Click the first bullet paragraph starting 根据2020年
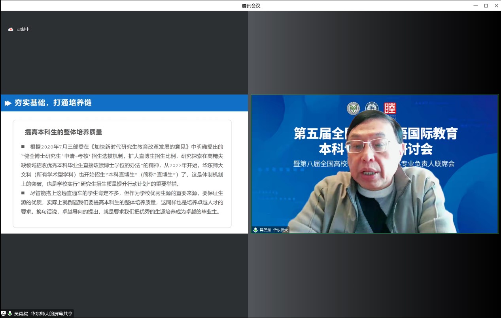Image resolution: width=501 pixels, height=318 pixels. (x=122, y=165)
